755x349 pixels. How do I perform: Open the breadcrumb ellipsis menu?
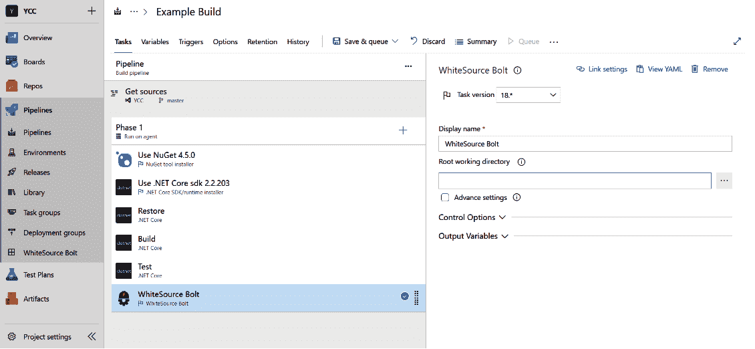click(x=134, y=12)
